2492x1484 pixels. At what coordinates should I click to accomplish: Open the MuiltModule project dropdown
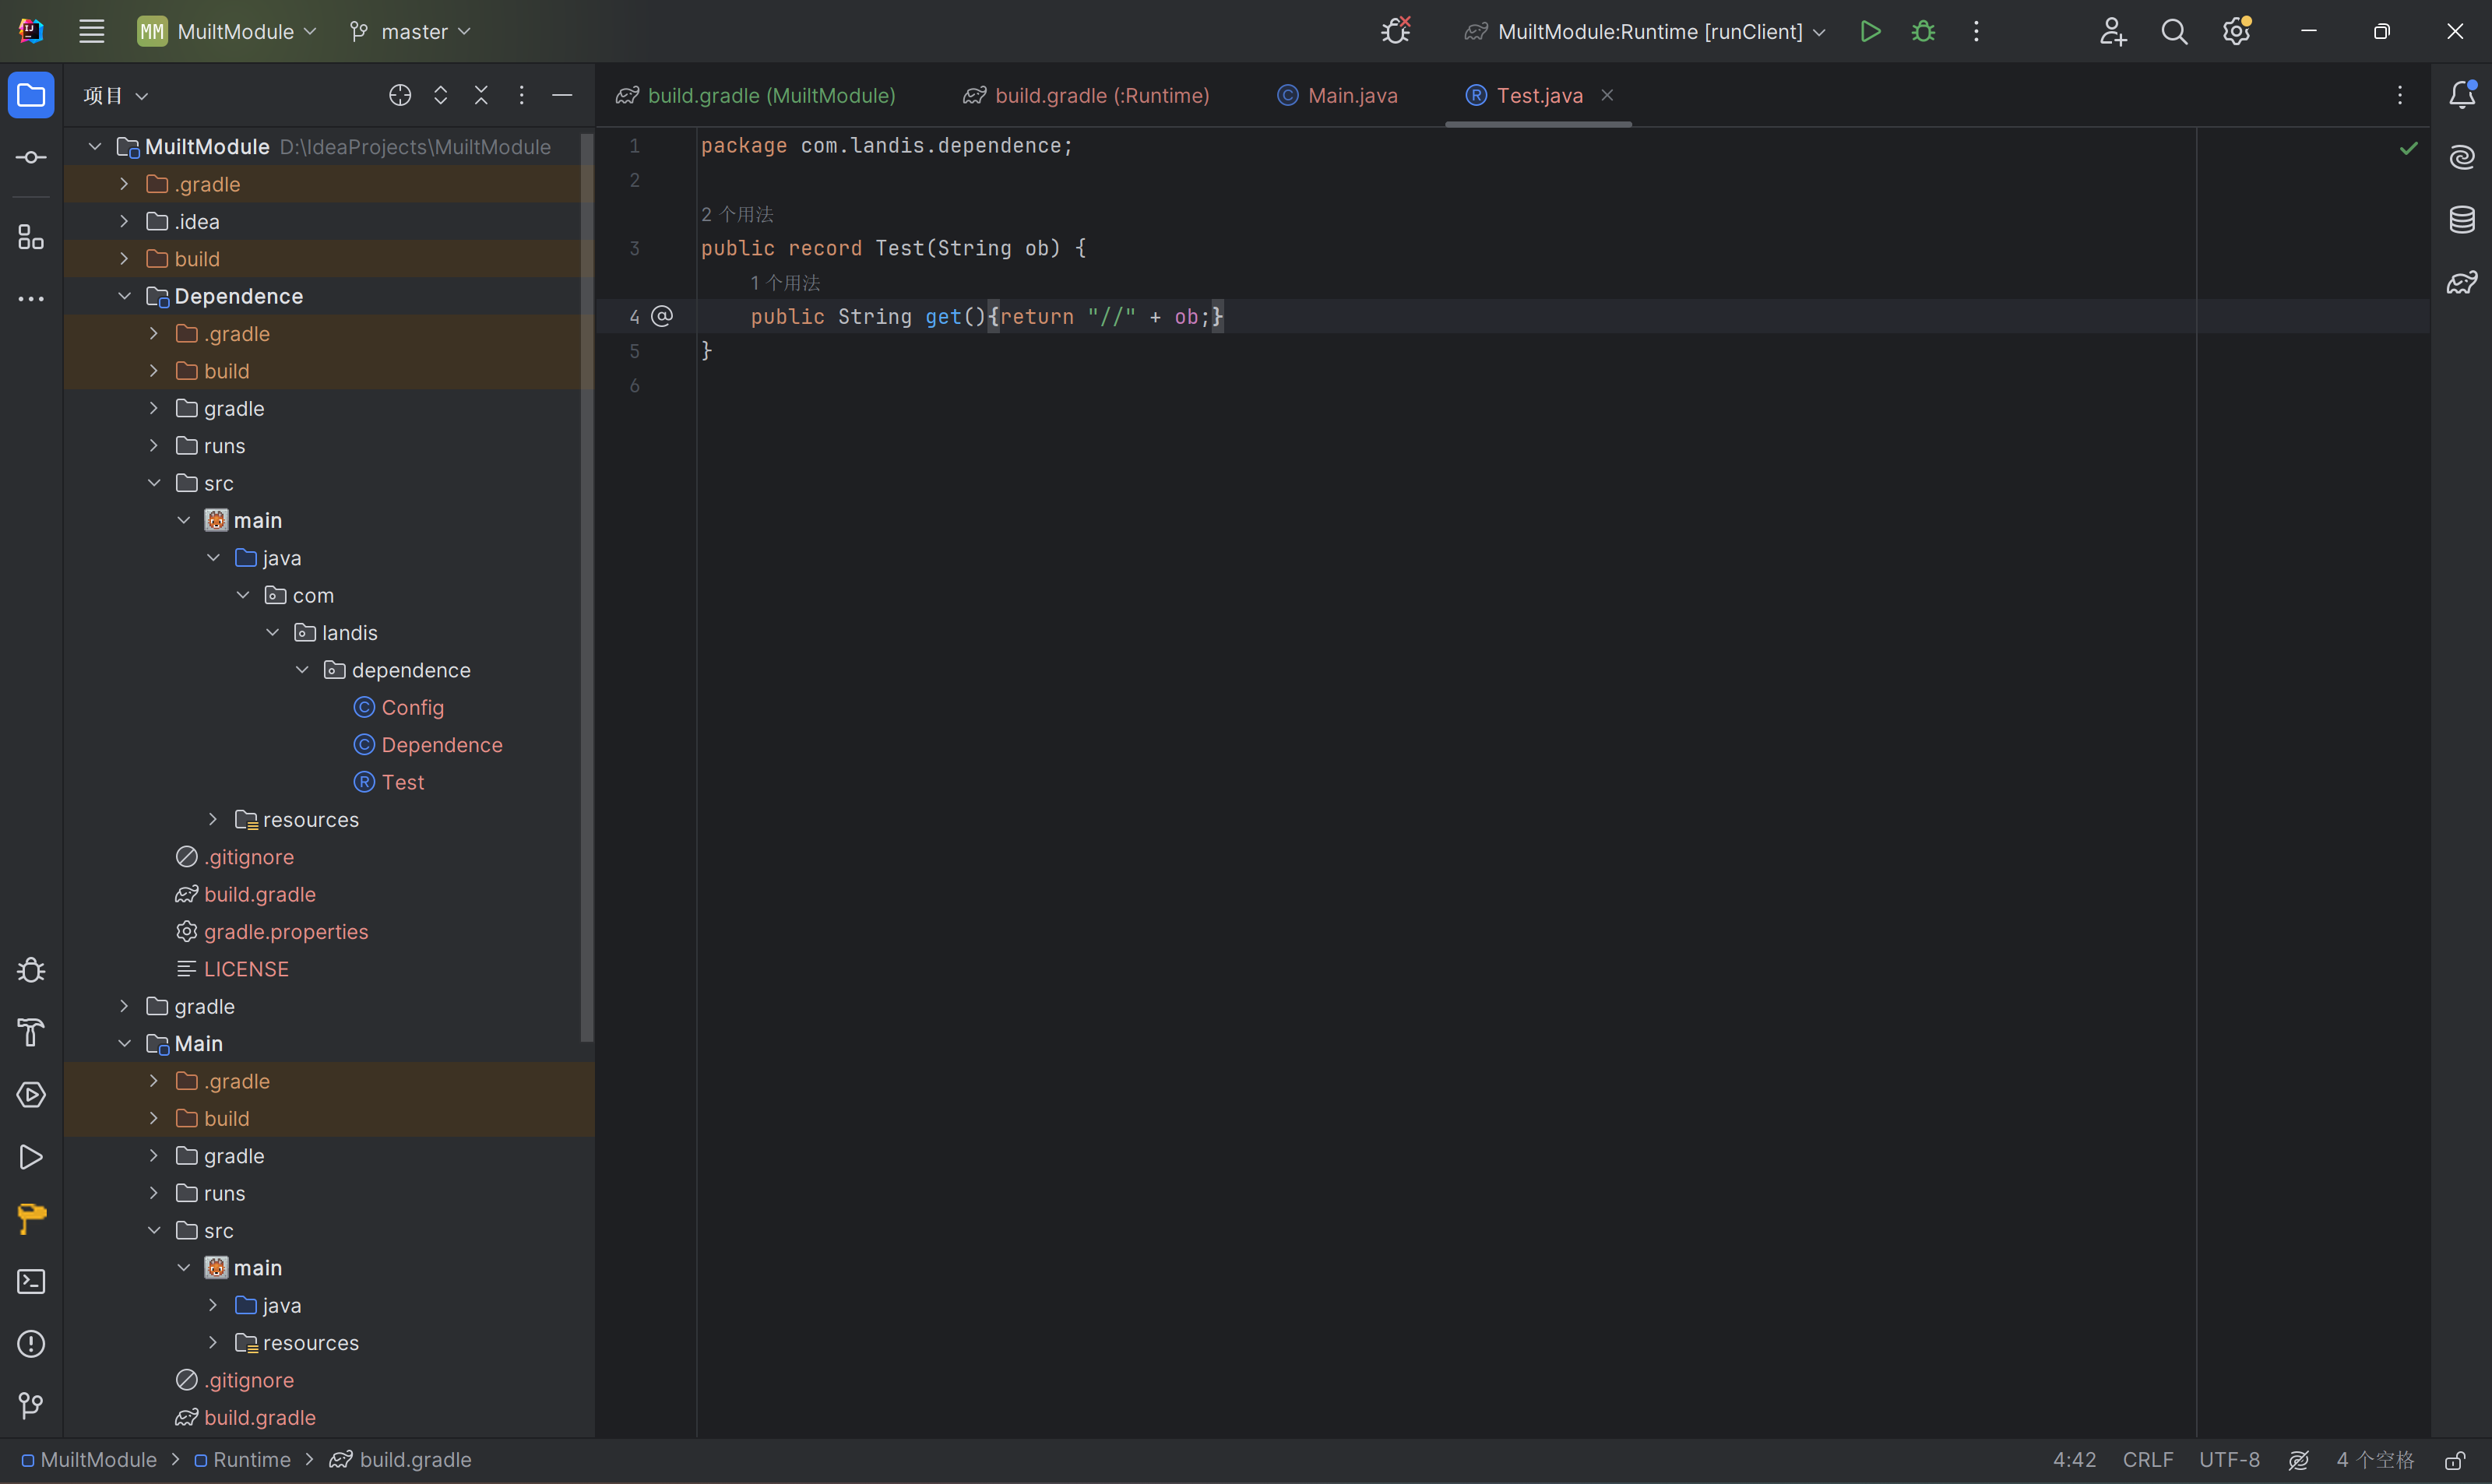228,31
